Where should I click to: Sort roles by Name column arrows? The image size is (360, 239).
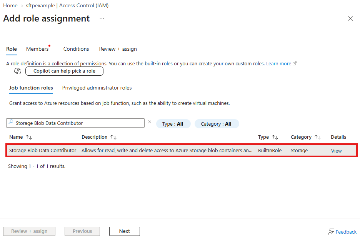pos(29,137)
